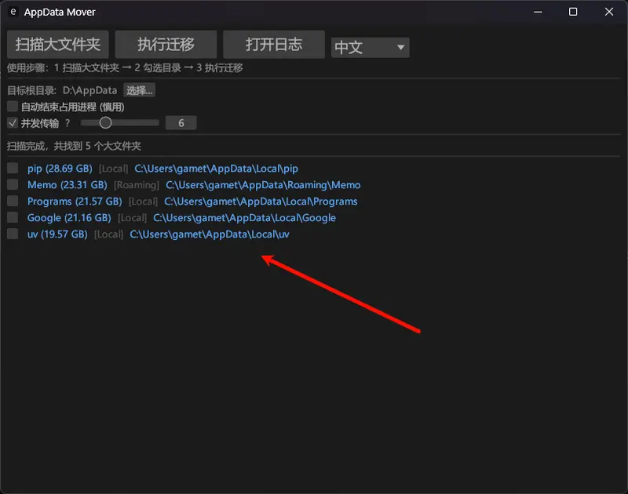Enable the 自动结束占用进程 checkbox
The image size is (628, 494).
[12, 106]
